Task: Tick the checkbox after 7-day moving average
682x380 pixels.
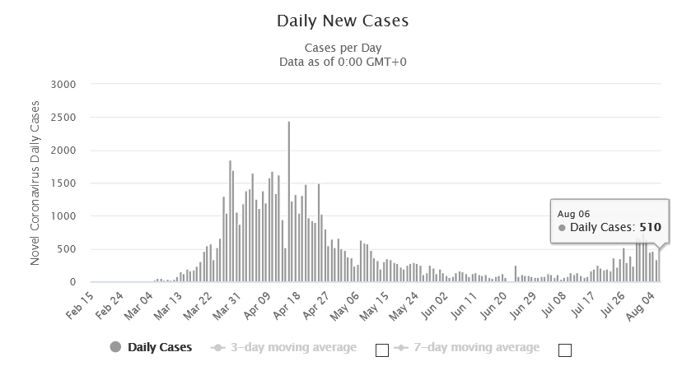Action: click(564, 350)
